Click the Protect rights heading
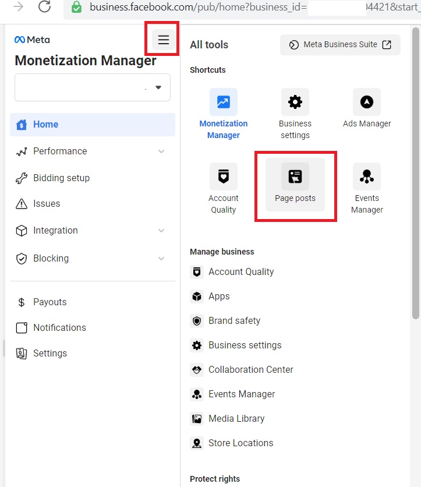This screenshot has width=421, height=487. 215,479
